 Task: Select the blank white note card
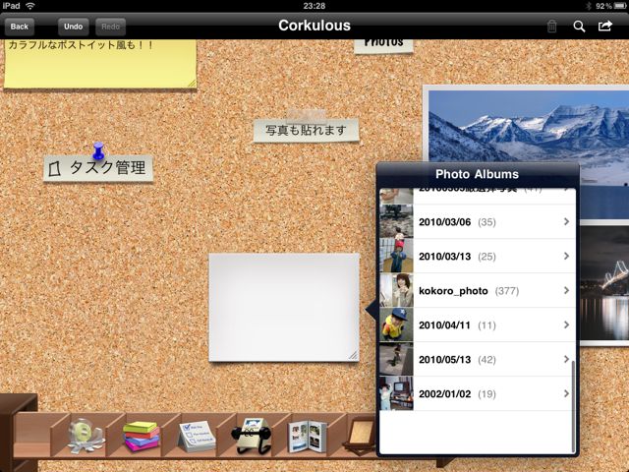pyautogui.click(x=284, y=308)
